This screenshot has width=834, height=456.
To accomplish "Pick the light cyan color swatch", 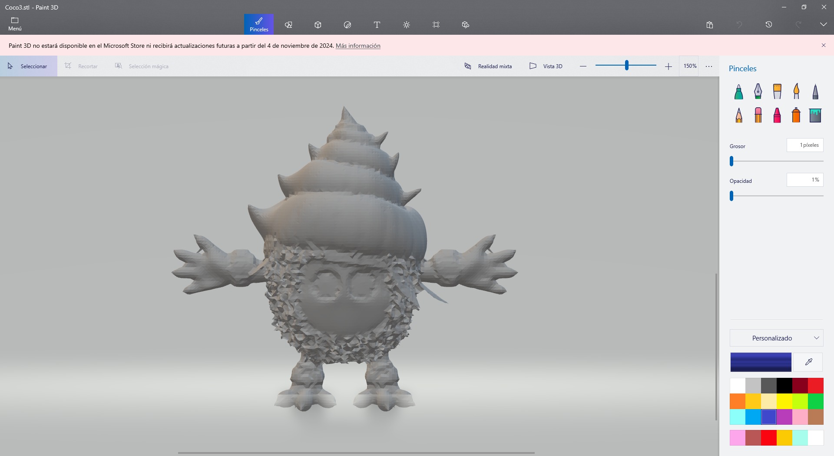I will 738,417.
